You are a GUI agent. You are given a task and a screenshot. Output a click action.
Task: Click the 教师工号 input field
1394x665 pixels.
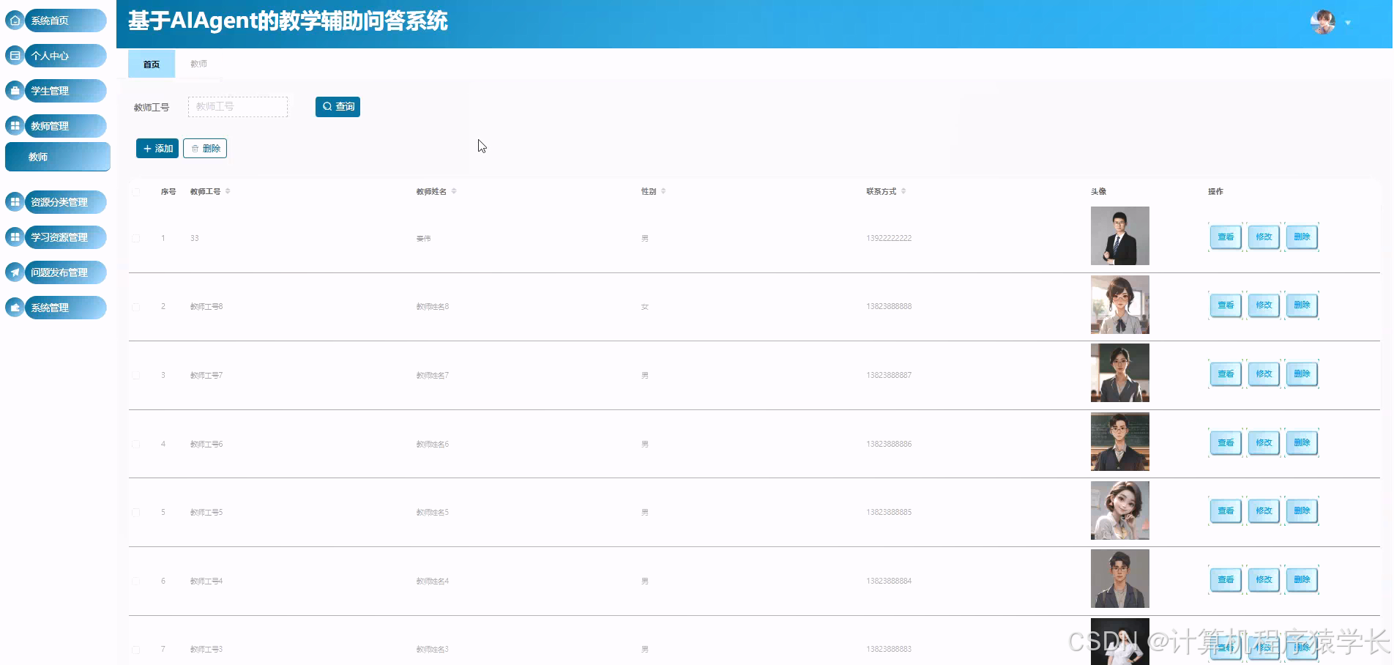237,106
